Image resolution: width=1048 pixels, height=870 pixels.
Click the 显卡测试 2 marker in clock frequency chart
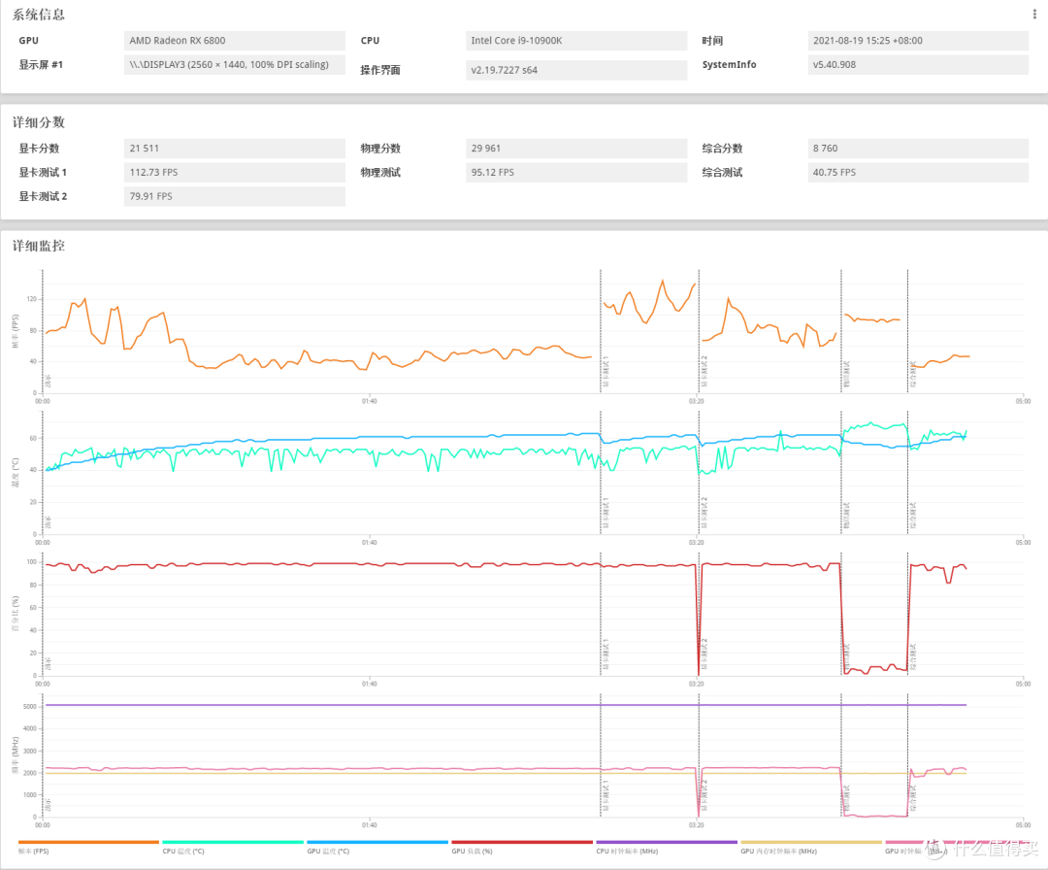(704, 796)
